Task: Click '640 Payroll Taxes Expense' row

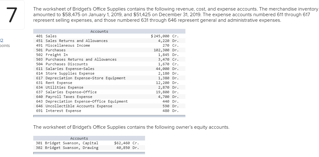Action: click(x=109, y=97)
